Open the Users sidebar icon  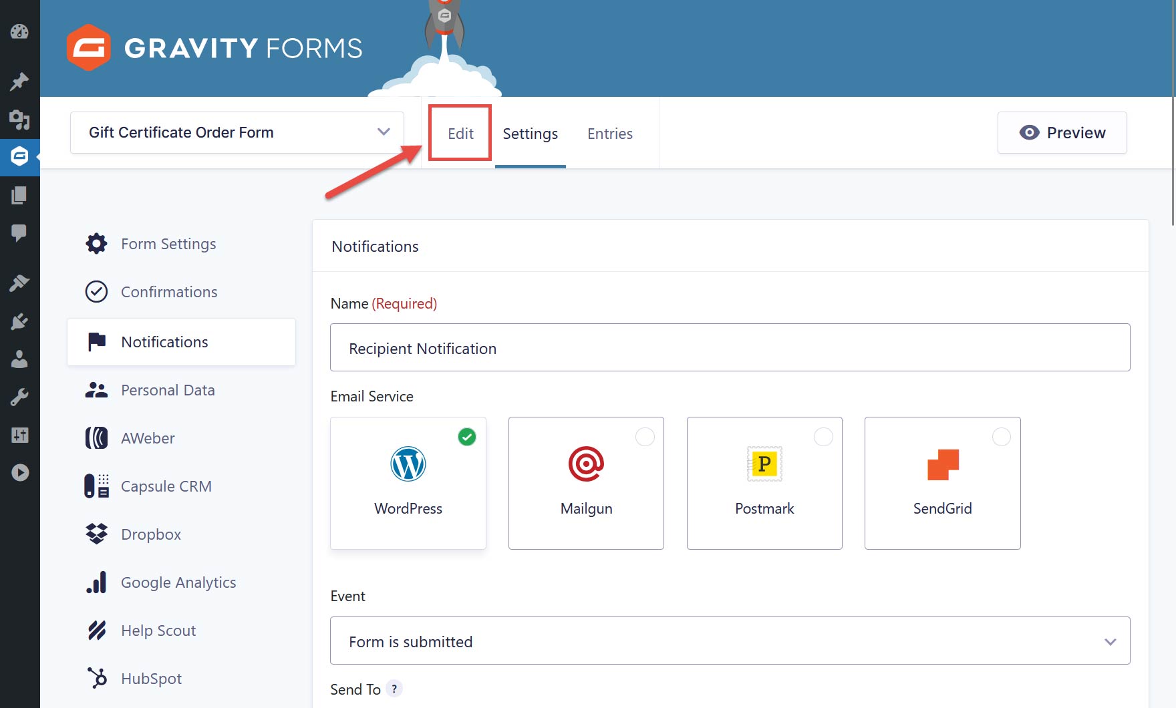(x=19, y=359)
